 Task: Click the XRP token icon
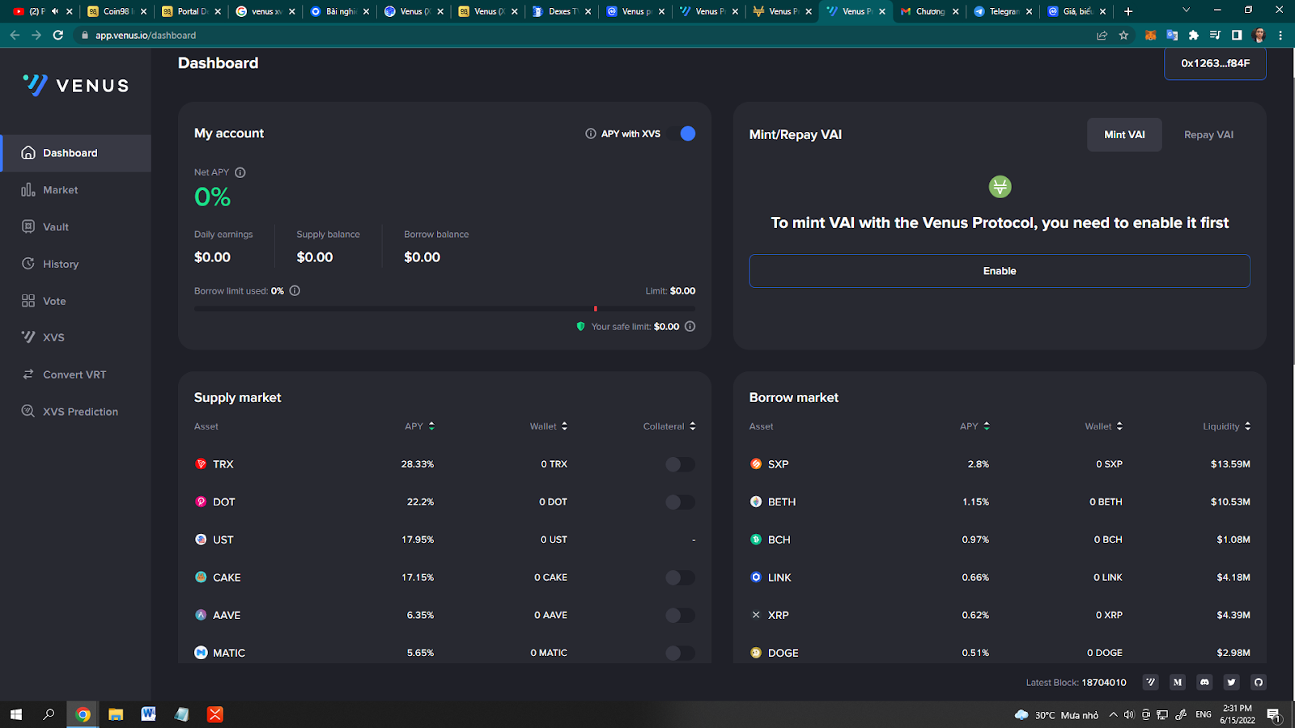[756, 616]
